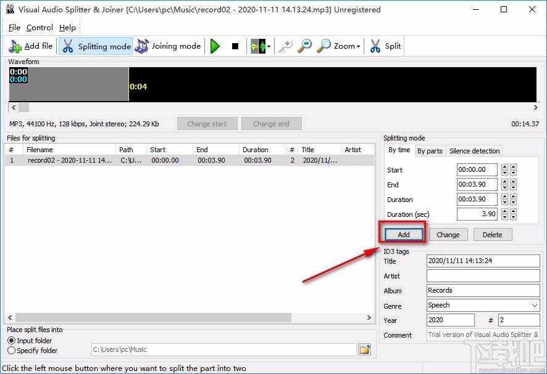The width and height of the screenshot is (547, 374).
Task: Click the Change end button
Action: coord(271,124)
